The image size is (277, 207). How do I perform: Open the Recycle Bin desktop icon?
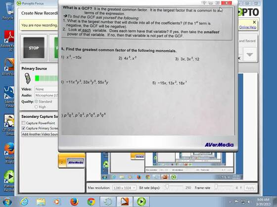tap(8, 11)
